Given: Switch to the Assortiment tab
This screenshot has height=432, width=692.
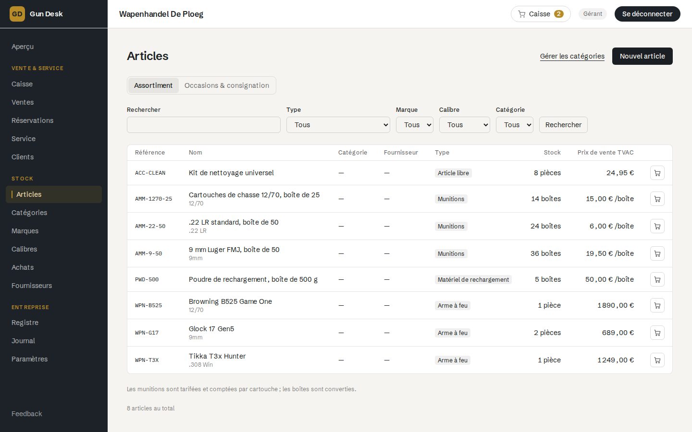Looking at the screenshot, I should pos(153,85).
